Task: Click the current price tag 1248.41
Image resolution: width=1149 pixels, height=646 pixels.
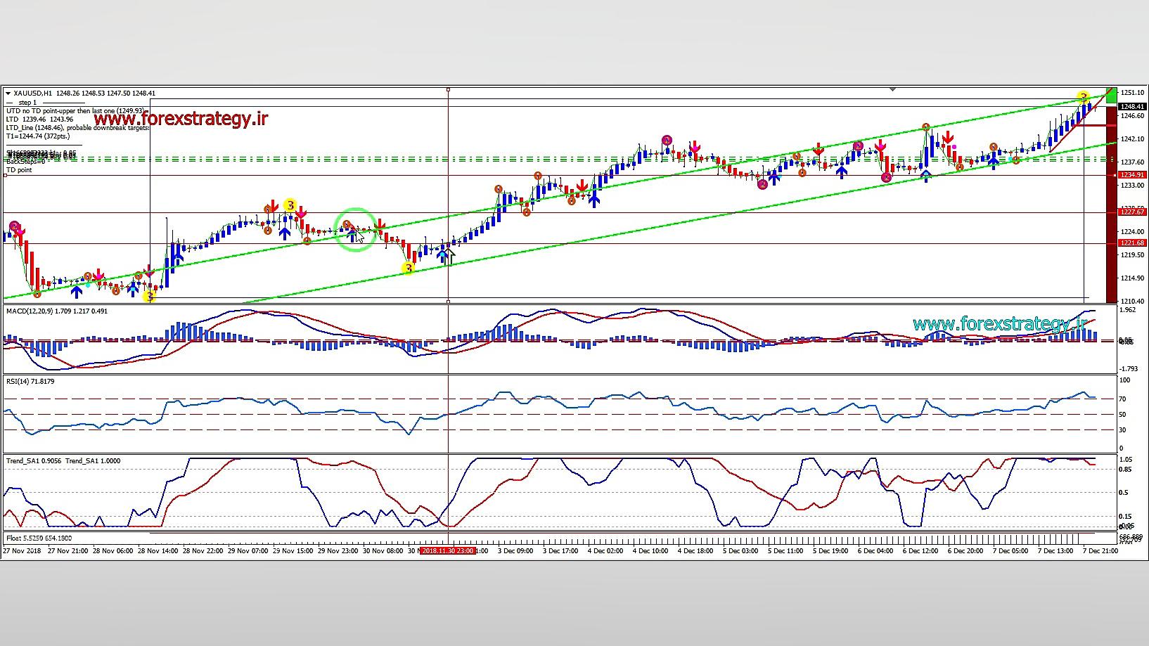Action: coord(1132,107)
